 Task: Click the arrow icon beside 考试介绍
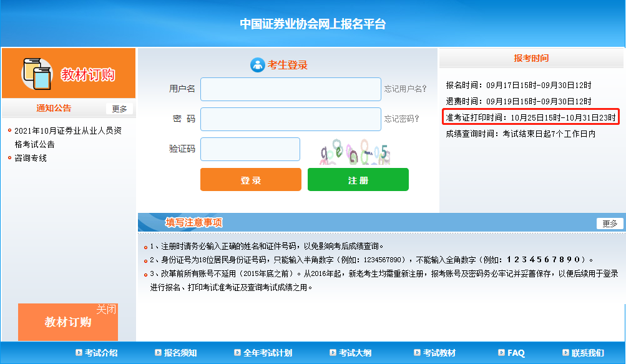[x=79, y=352]
